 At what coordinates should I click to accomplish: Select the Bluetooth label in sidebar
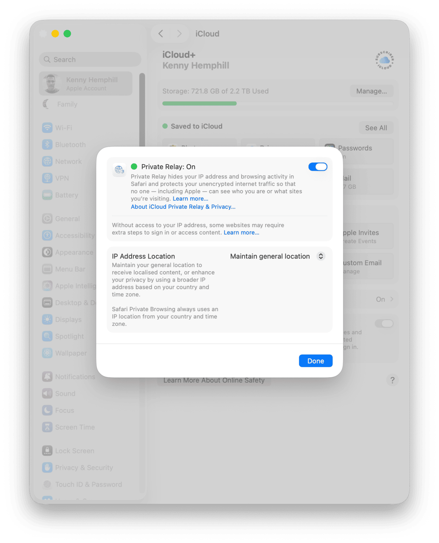pyautogui.click(x=70, y=145)
